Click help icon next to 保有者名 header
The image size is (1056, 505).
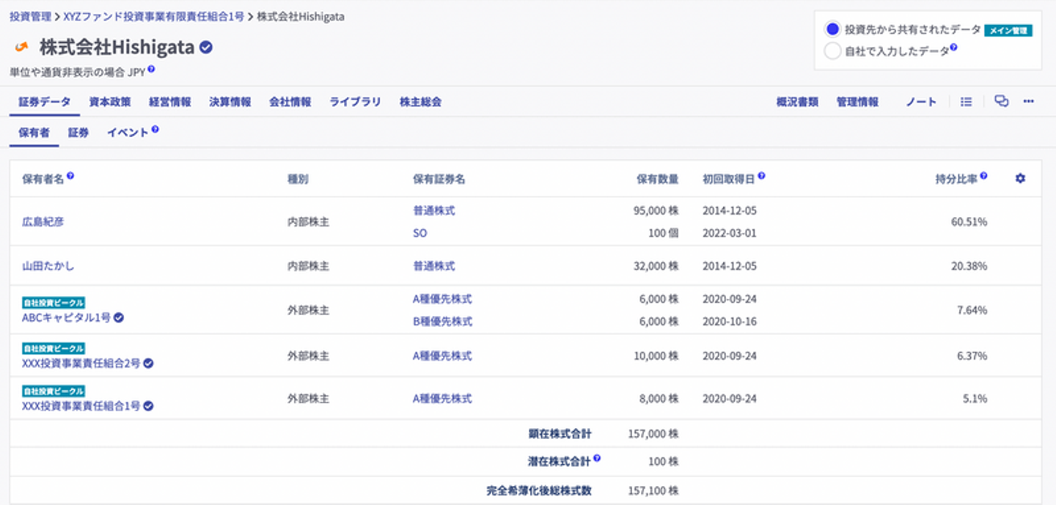[x=70, y=177]
